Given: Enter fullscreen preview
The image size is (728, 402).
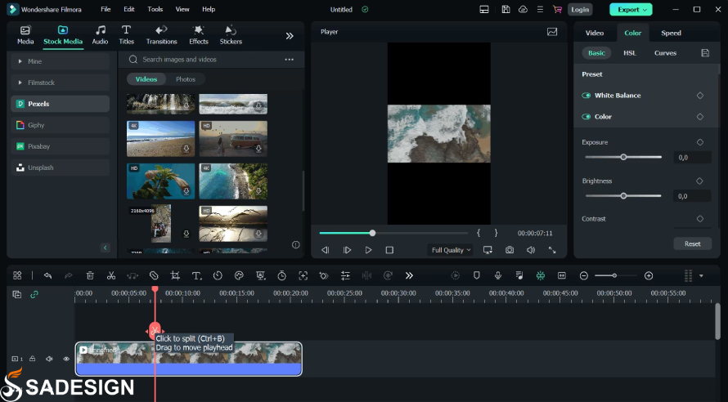Looking at the screenshot, I should click(x=552, y=250).
